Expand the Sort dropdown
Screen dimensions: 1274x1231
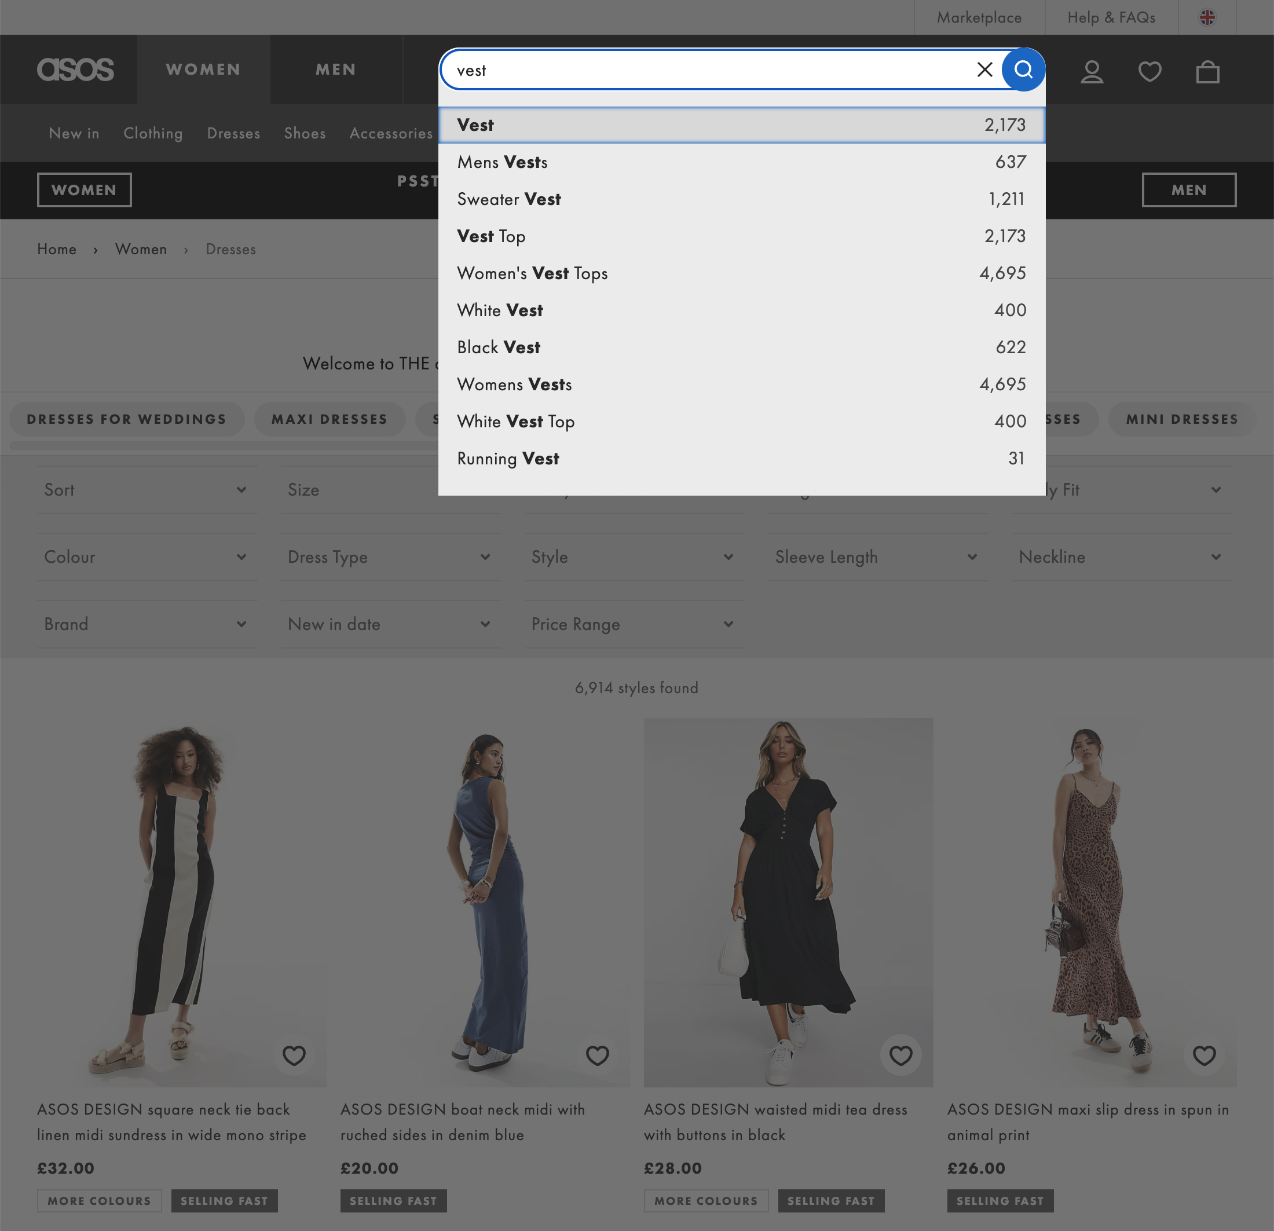pos(147,489)
